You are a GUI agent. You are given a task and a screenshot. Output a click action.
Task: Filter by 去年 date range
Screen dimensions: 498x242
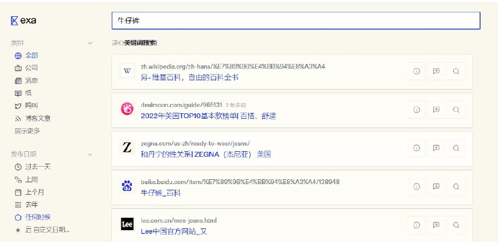26,205
